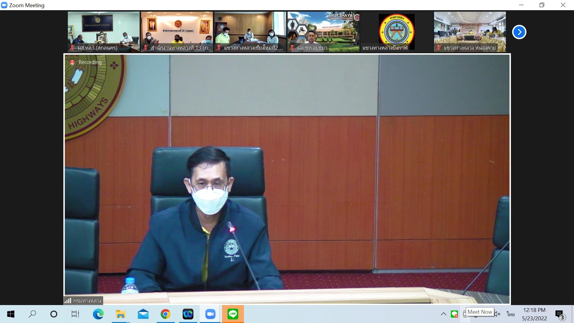Open LINE app from taskbar
Viewport: 574px width, 323px height.
coord(233,314)
